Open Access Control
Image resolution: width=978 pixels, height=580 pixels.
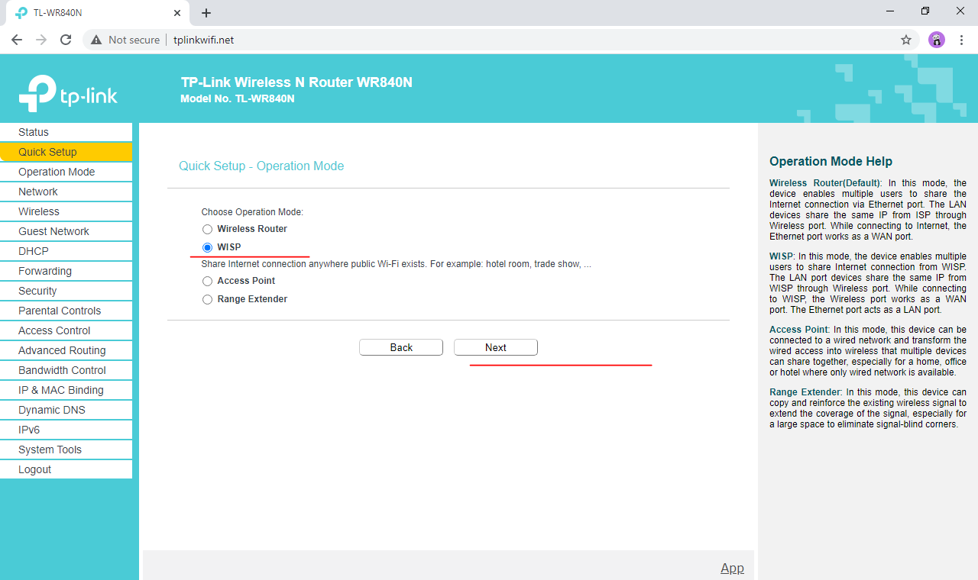pyautogui.click(x=66, y=330)
